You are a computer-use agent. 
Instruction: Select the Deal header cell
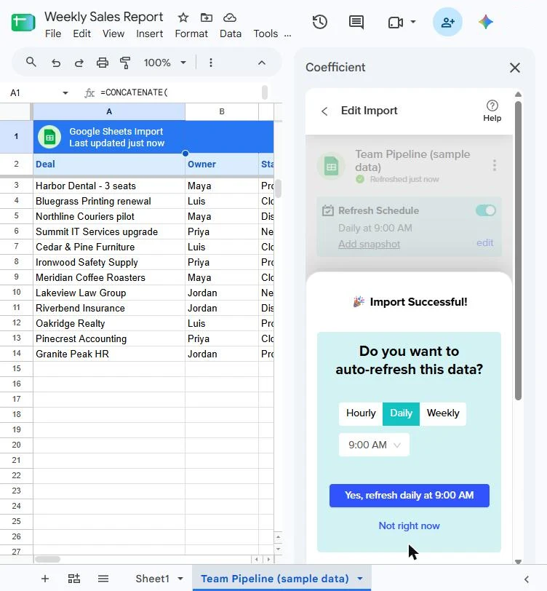tap(109, 164)
